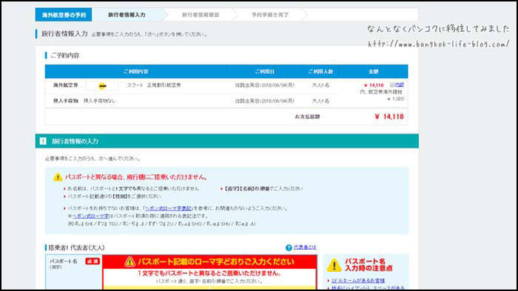Click the blue question mark help icon
Viewport: 518px width, 291px height.
point(289,247)
